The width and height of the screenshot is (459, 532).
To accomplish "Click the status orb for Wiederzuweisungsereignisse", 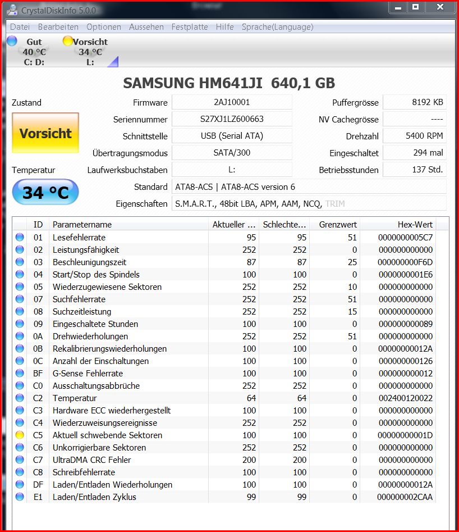I will [20, 422].
